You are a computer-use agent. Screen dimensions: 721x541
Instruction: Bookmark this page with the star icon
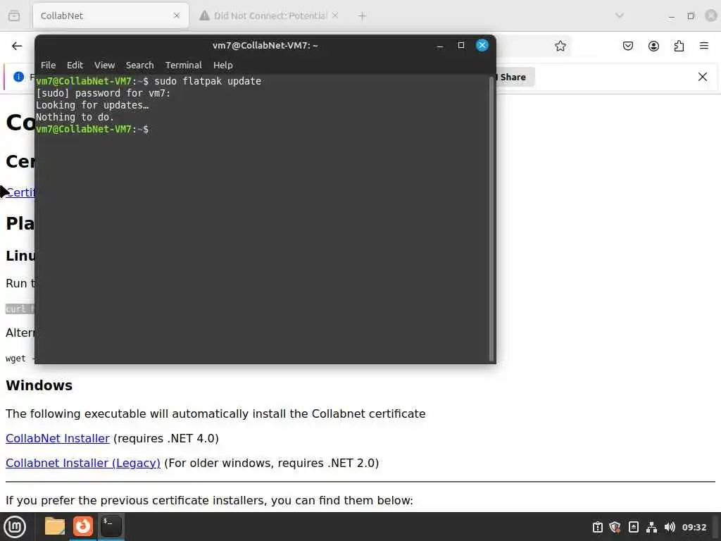tap(560, 46)
